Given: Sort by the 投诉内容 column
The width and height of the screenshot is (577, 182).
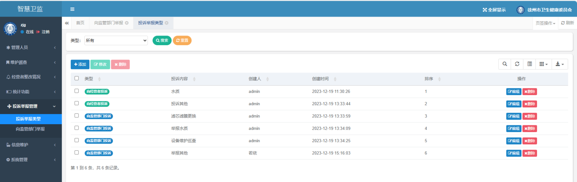Looking at the screenshot, I should [x=194, y=79].
